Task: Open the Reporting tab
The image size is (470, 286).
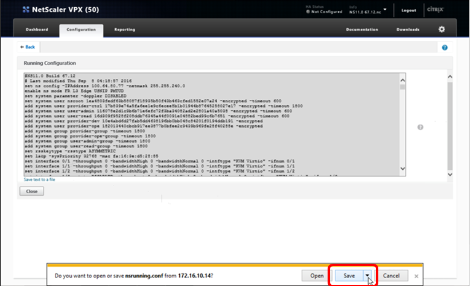Action: click(125, 30)
